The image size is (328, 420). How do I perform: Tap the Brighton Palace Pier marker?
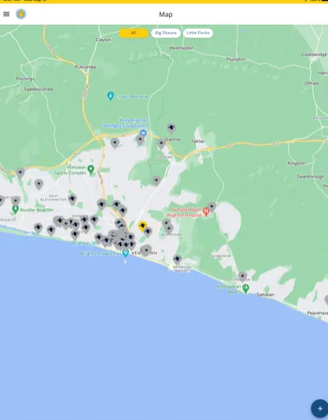point(125,252)
